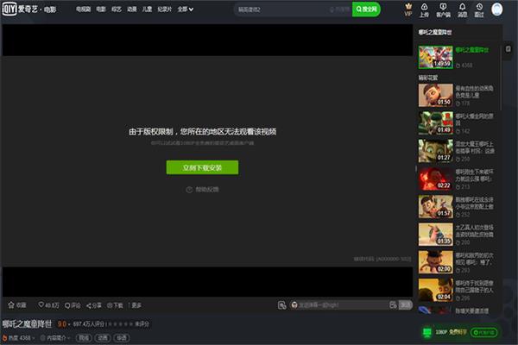Click the 帮助反馈 help link
Viewport: 518px width, 345px height.
202,189
